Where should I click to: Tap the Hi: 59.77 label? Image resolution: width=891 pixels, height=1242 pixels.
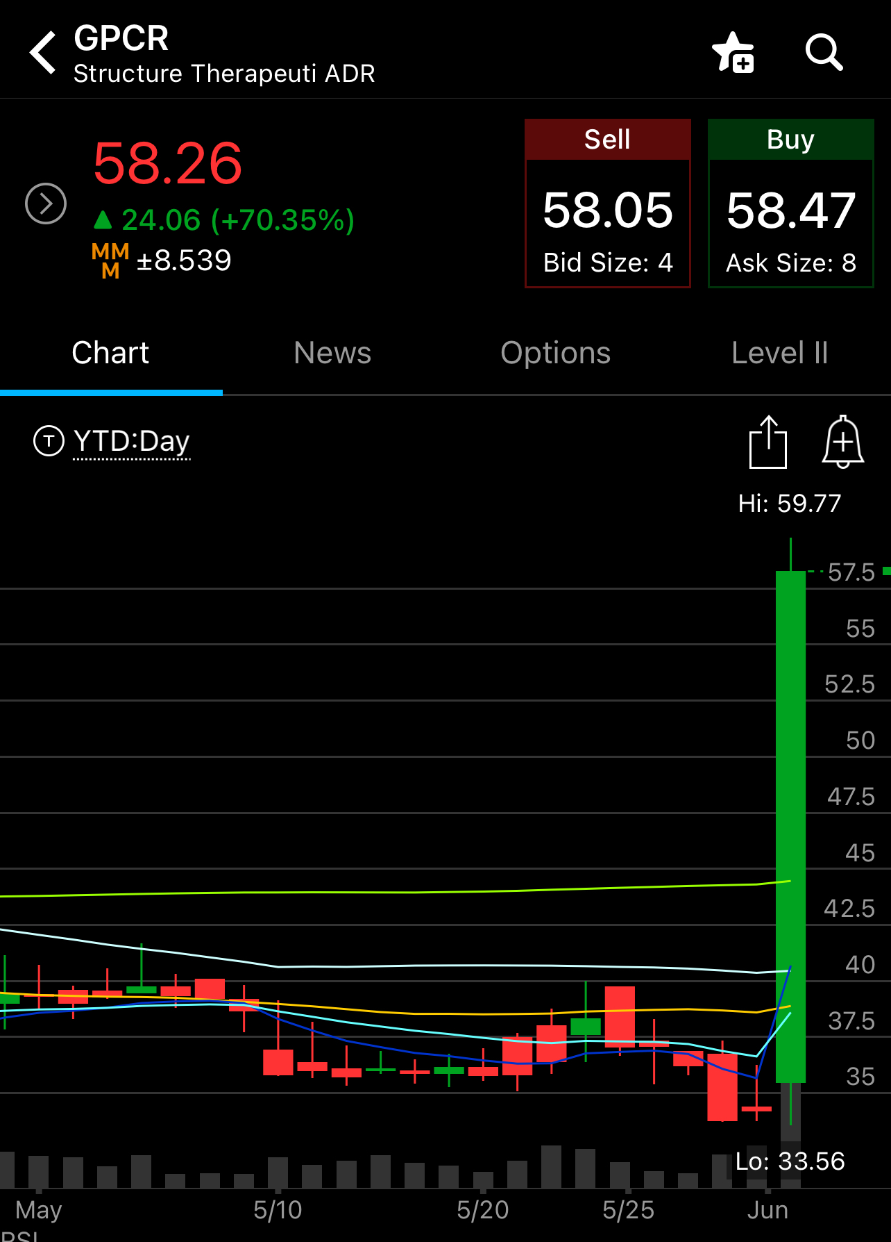point(790,503)
